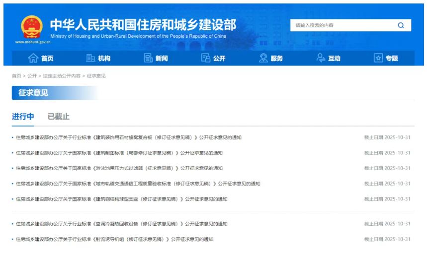The width and height of the screenshot is (427, 256).
Task: Open the 城市轨道交通通信工程 notice link
Action: tap(138, 184)
